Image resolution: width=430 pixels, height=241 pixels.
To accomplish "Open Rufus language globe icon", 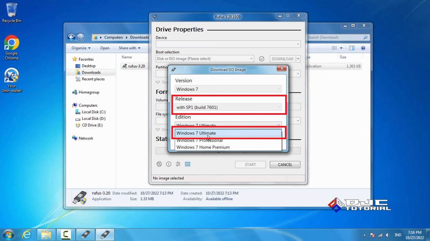I will (x=159, y=164).
